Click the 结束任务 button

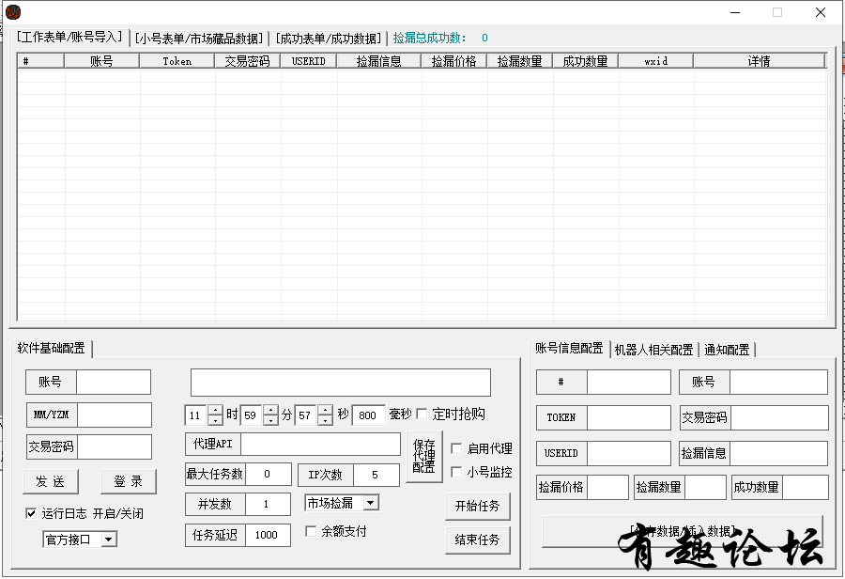[478, 540]
